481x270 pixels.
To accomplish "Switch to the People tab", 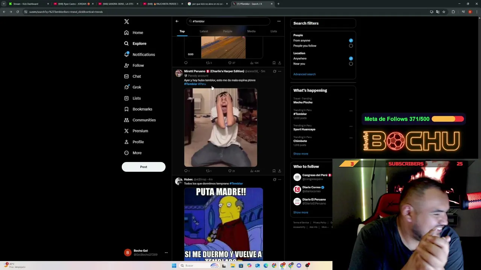I will coord(228,31).
